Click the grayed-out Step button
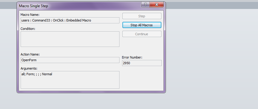This screenshot has height=109, width=258. 142,16
